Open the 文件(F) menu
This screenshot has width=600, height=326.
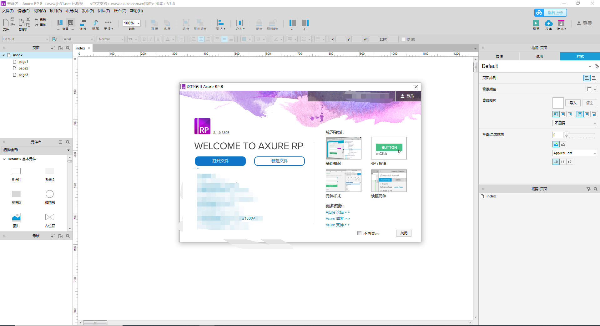click(8, 11)
